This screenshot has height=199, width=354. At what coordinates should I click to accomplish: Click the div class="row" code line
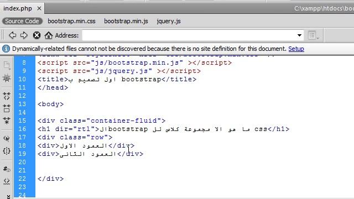[x=75, y=137]
